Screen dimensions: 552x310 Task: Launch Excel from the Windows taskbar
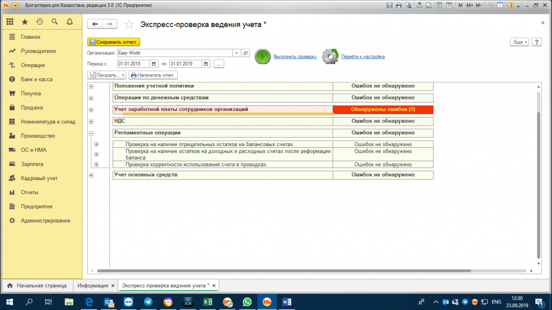point(208,302)
